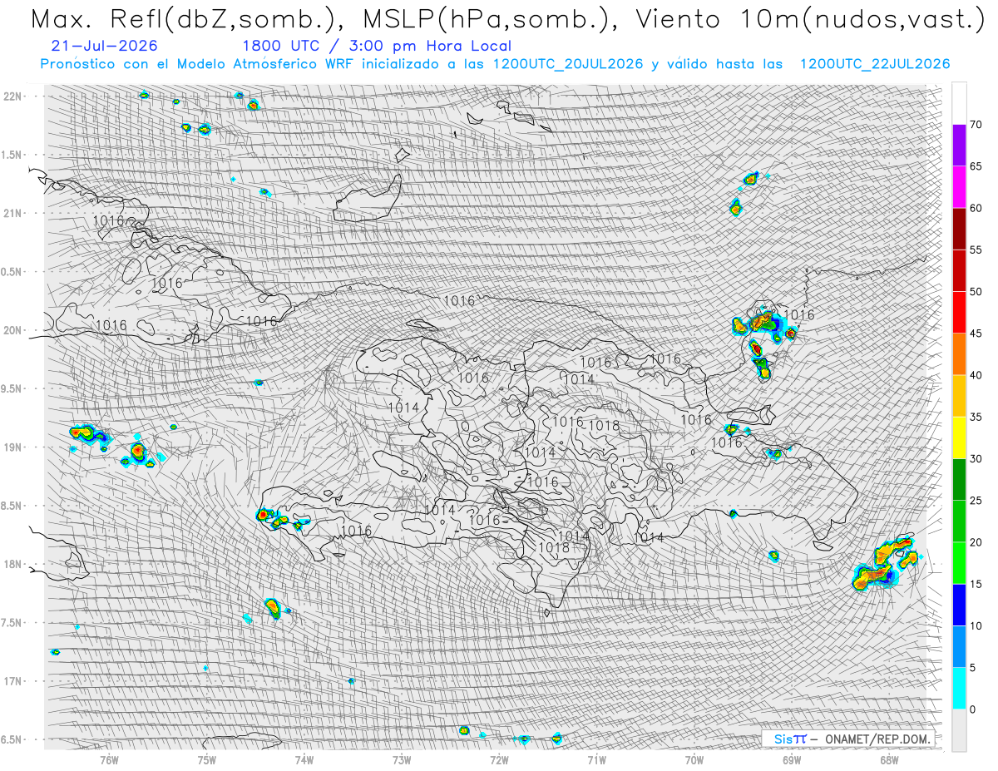Click the '50' value on the color scale

click(976, 292)
